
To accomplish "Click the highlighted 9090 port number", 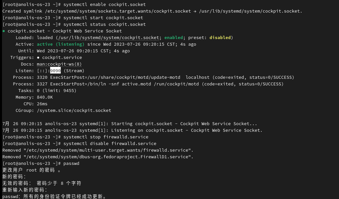I will coord(55,71).
